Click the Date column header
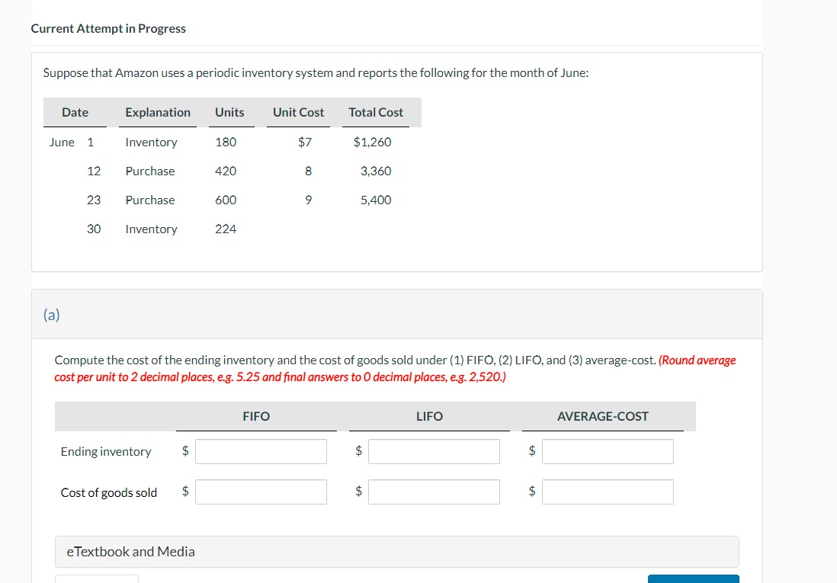Viewport: 837px width, 583px height. 75,112
